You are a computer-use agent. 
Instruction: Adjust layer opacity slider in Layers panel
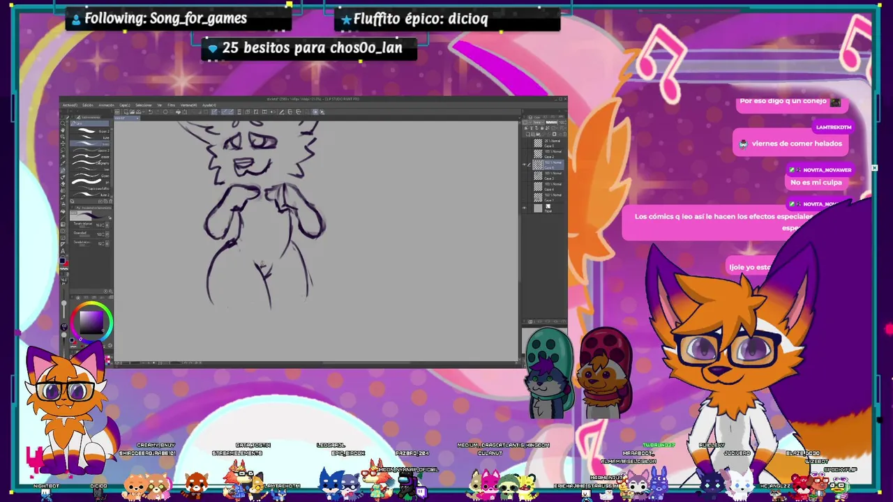pyautogui.click(x=552, y=122)
